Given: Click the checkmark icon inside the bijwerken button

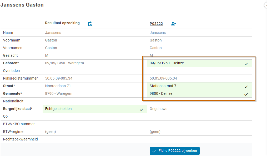Looking at the screenshot, I should click(x=154, y=151).
